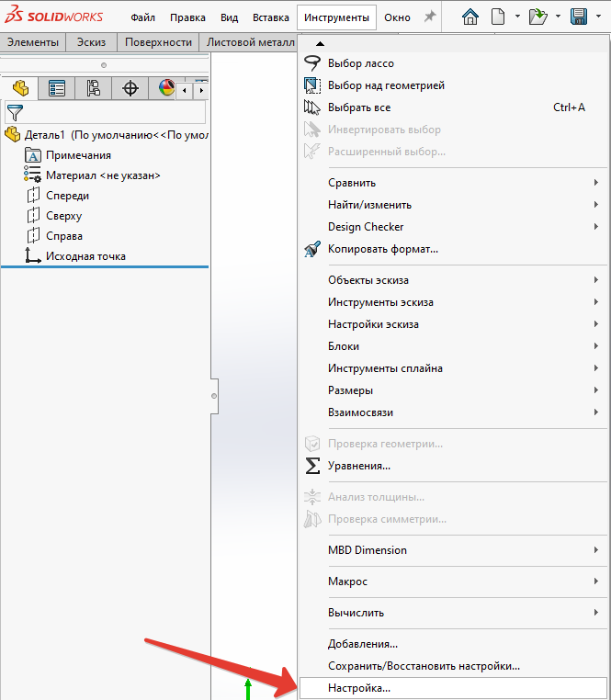This screenshot has height=700, width=611.
Task: Switch to PropertyManager tab icon
Action: (x=57, y=88)
